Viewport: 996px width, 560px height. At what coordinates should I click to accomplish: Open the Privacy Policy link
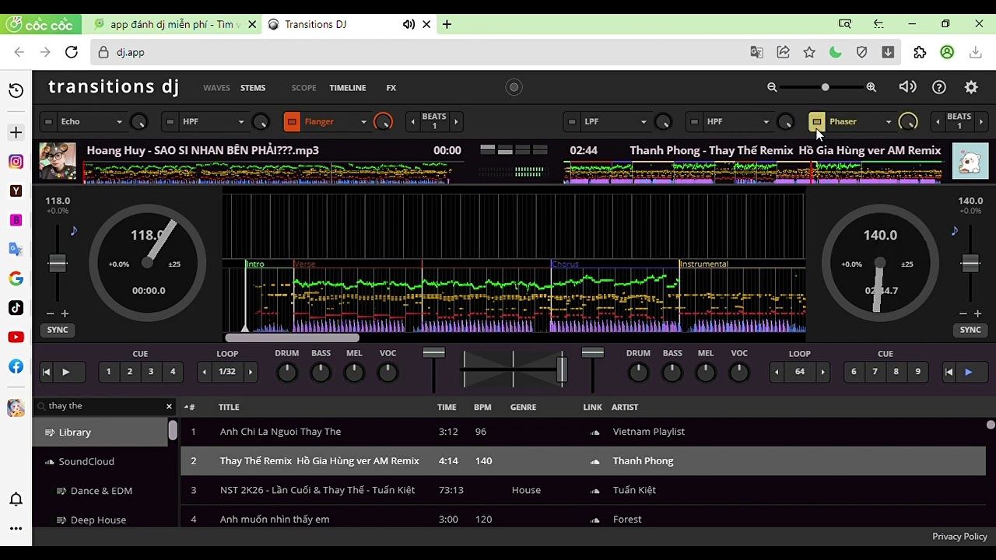click(x=959, y=537)
